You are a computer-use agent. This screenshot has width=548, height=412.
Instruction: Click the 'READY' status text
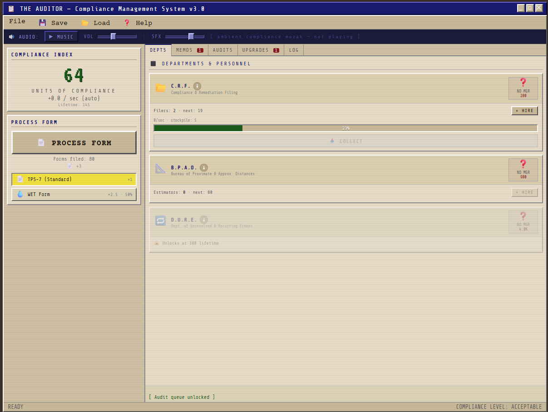(x=15, y=407)
